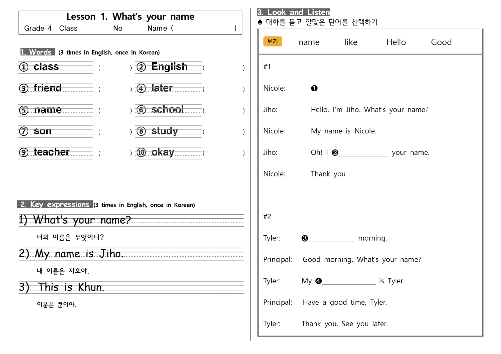Click the Korean translation '이분은 쿤이야.'
The height and width of the screenshot is (354, 501).
56,304
